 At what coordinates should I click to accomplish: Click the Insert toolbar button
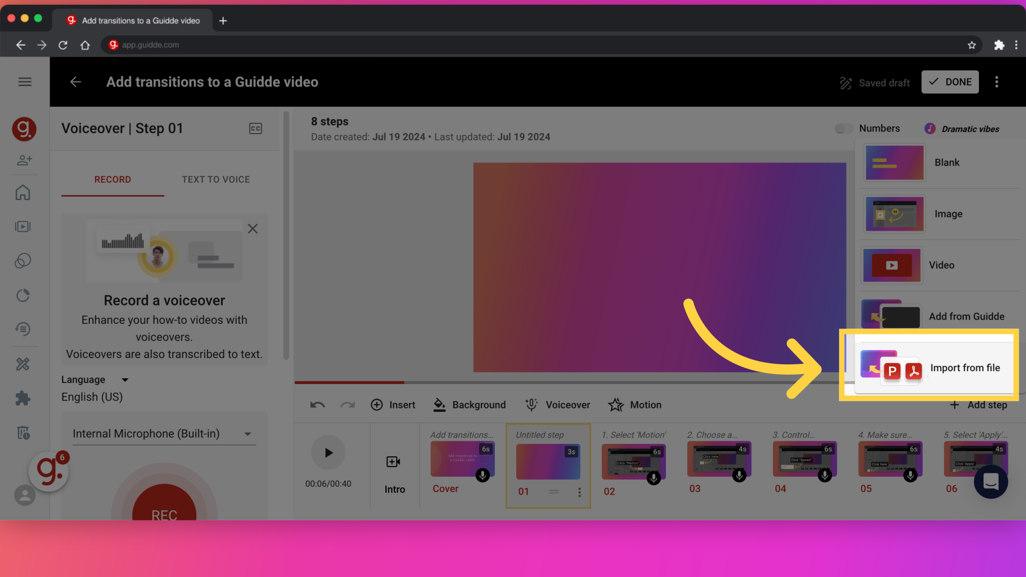pyautogui.click(x=393, y=404)
